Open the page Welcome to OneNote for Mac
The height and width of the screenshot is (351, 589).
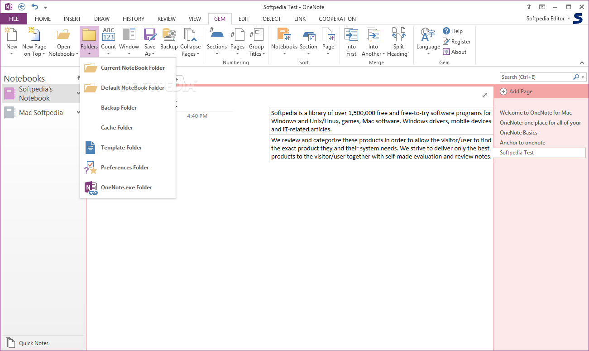click(536, 113)
